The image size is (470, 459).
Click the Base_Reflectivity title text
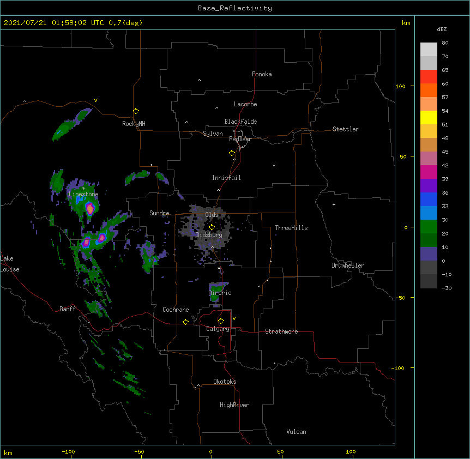pyautogui.click(x=235, y=8)
